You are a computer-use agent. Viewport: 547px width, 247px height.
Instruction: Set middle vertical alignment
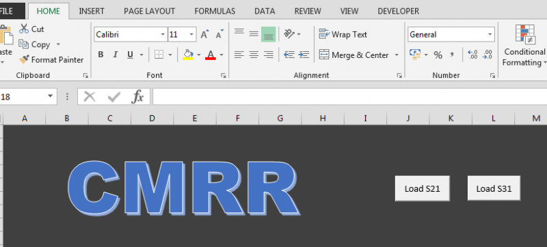click(x=254, y=34)
